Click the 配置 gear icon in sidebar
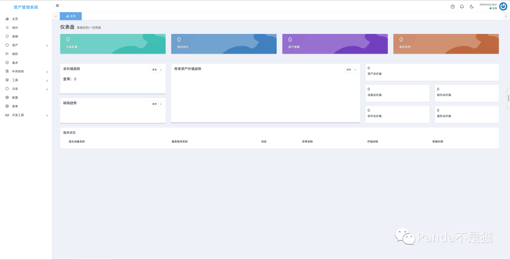This screenshot has width=510, height=260. (x=7, y=97)
